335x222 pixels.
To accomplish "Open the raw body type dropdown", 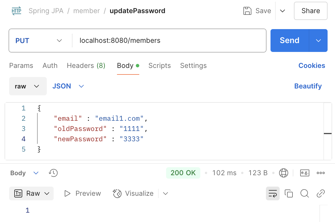I will 28,86.
